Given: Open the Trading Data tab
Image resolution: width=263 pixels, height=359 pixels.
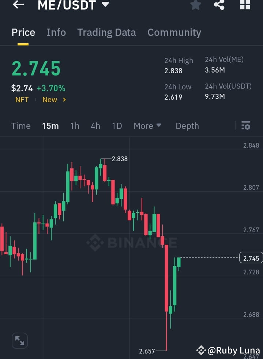Looking at the screenshot, I should (x=106, y=32).
